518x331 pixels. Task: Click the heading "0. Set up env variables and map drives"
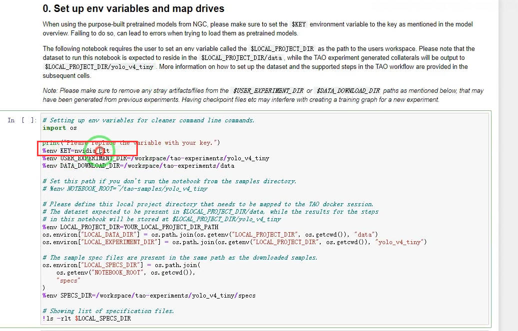[133, 8]
